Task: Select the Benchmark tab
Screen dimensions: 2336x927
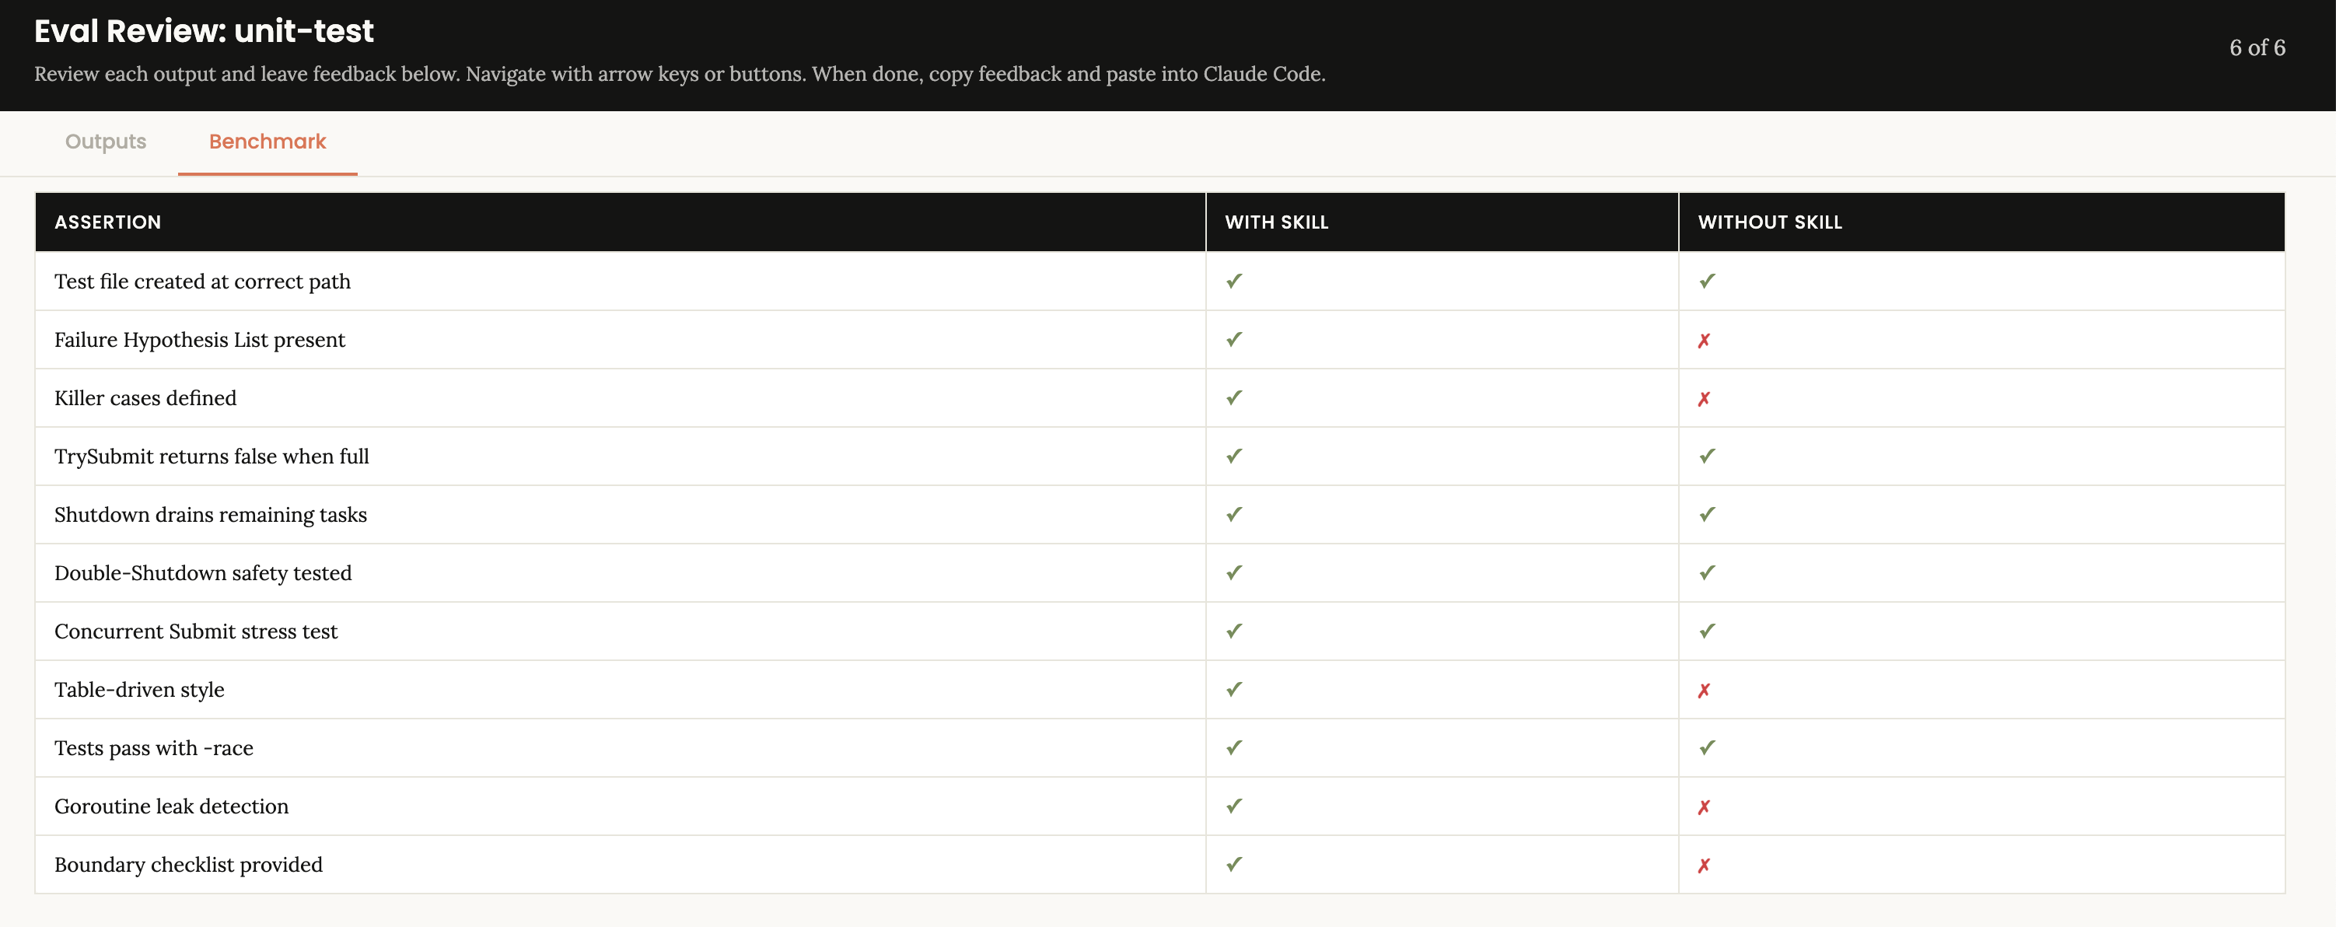Action: click(267, 142)
